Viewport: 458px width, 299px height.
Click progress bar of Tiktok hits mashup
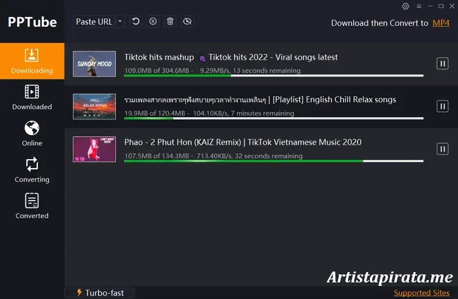click(x=274, y=75)
